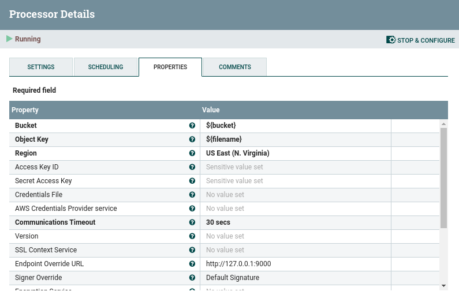
Task: Switch to the Settings tab
Action: pos(41,67)
